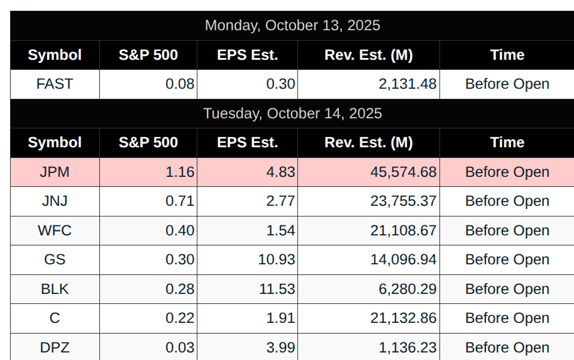Open the JNJ symbol cell
The width and height of the screenshot is (574, 360).
(55, 201)
